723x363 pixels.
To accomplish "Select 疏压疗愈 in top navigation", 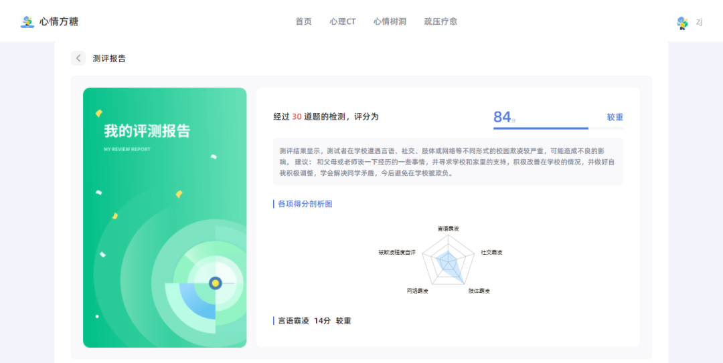I will pos(440,21).
